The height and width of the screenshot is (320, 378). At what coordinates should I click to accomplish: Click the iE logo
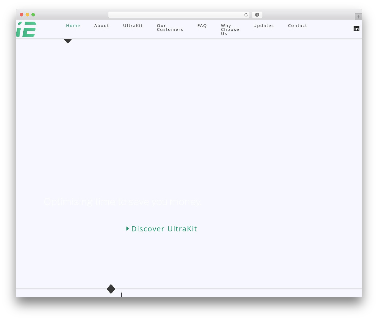26,29
